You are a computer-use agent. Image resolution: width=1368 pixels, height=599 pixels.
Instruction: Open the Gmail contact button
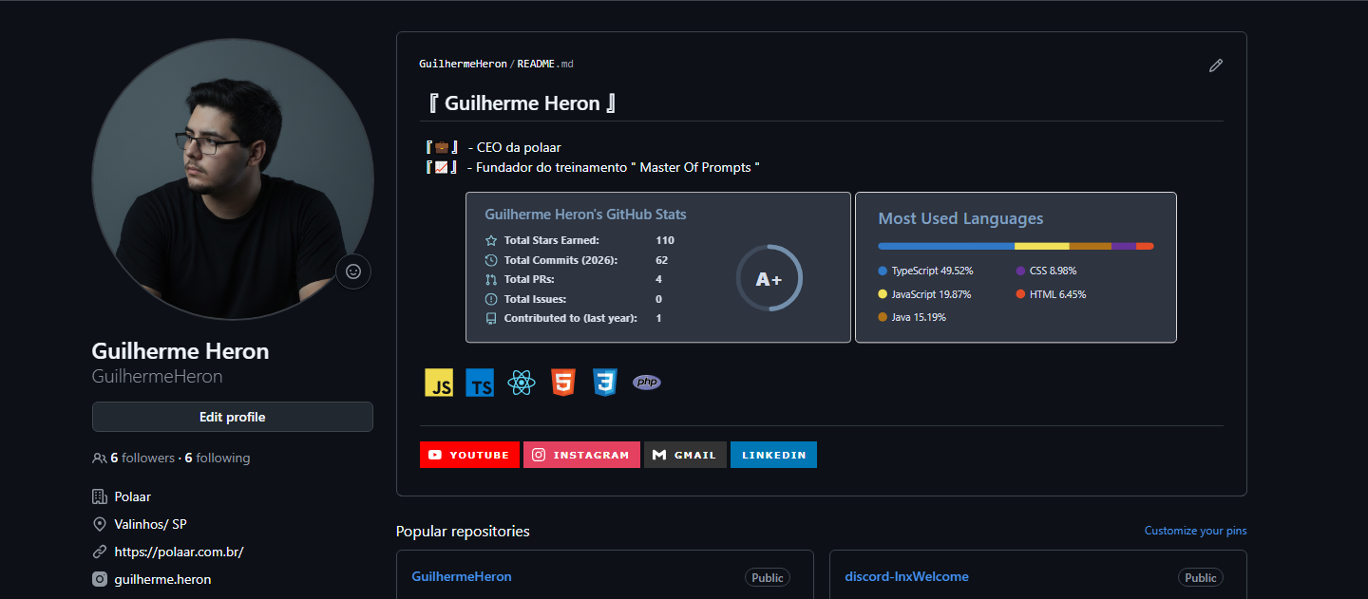click(685, 455)
